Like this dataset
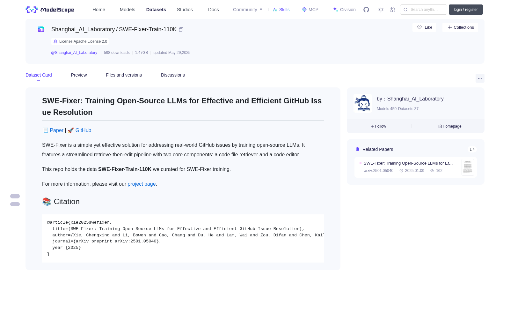The image size is (510, 319). click(x=424, y=27)
